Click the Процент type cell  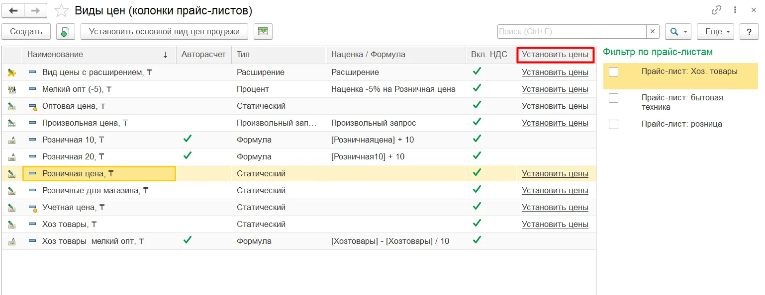253,89
